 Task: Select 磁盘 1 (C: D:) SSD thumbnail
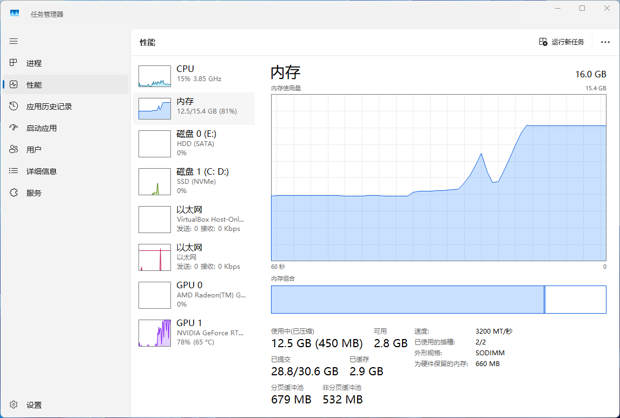click(x=155, y=181)
